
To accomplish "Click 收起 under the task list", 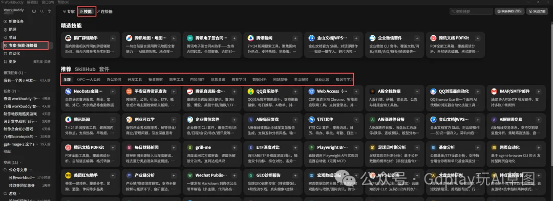I will (x=7, y=151).
